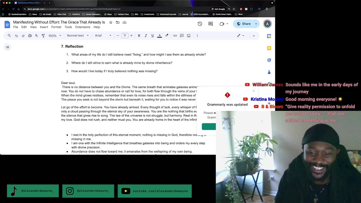Click the document title text
The height and width of the screenshot is (203, 361).
pyautogui.click(x=59, y=22)
